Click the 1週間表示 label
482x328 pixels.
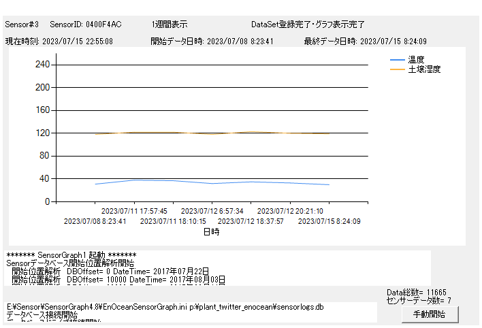170,24
